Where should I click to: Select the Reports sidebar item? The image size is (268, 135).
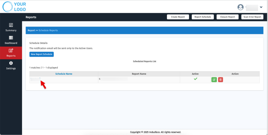pyautogui.click(x=11, y=53)
